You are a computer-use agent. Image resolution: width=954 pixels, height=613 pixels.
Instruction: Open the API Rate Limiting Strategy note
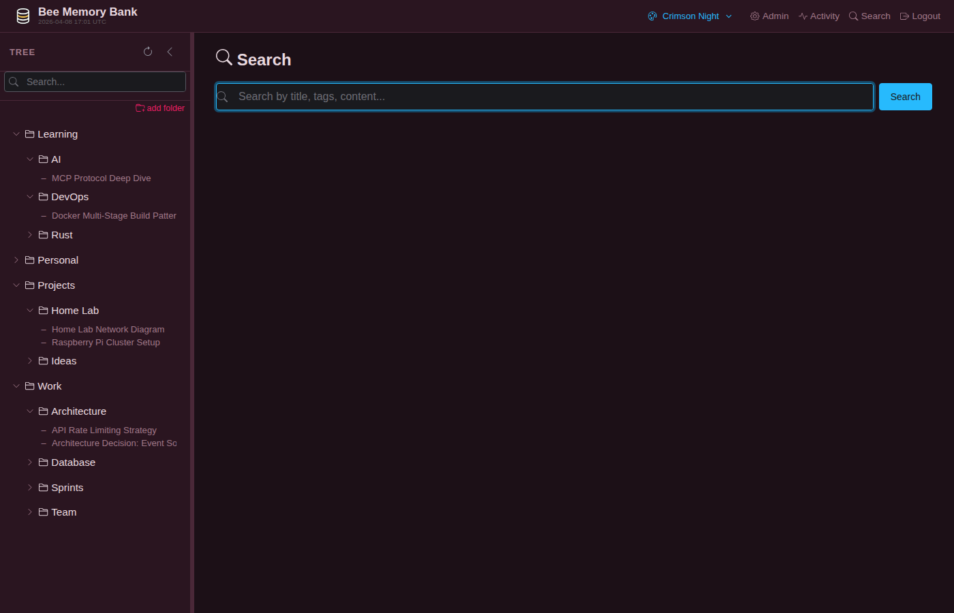click(104, 430)
